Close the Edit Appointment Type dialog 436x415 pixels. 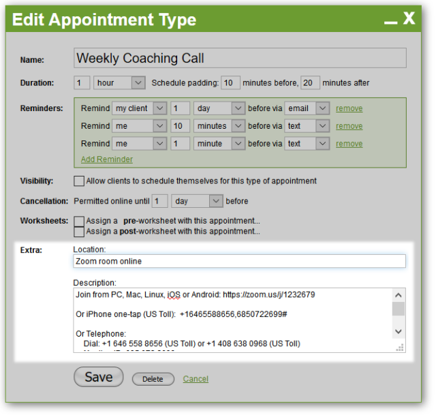(409, 18)
